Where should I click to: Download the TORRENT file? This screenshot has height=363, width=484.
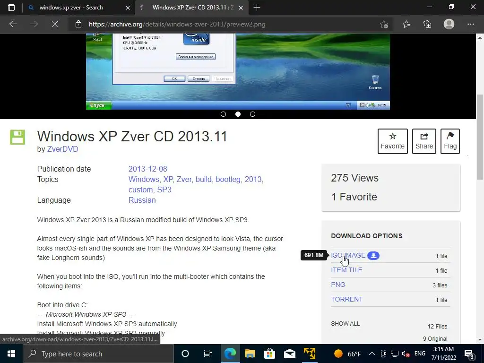point(346,299)
